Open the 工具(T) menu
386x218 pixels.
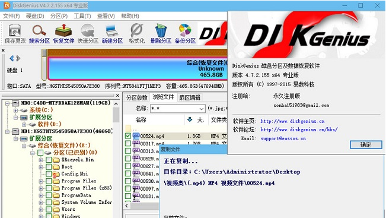click(x=82, y=16)
